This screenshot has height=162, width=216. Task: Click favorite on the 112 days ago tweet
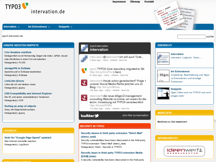pyautogui.click(x=125, y=108)
